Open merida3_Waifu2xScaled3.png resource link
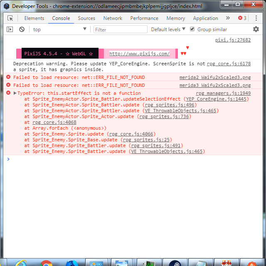Viewport: 266px width, 266px height. click(215, 85)
